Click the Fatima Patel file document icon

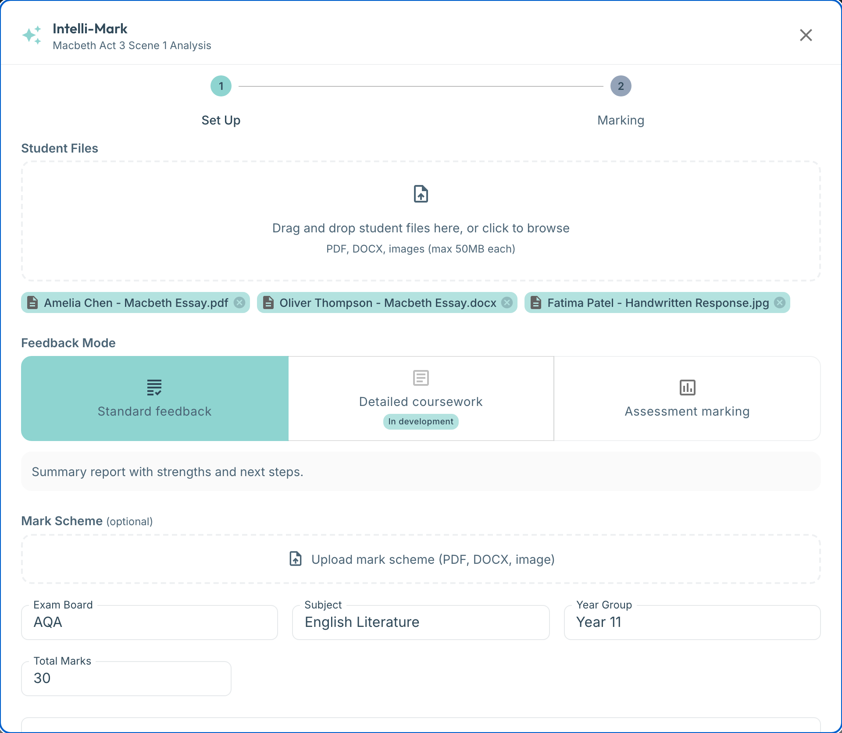(536, 302)
